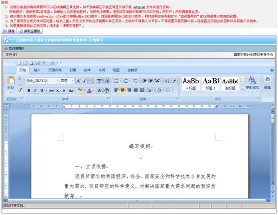Click the bullet list icon

(x=116, y=81)
